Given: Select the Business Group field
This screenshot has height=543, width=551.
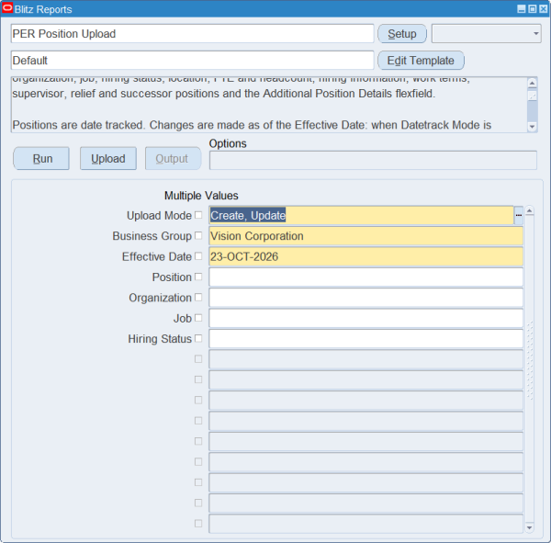Looking at the screenshot, I should [x=365, y=236].
